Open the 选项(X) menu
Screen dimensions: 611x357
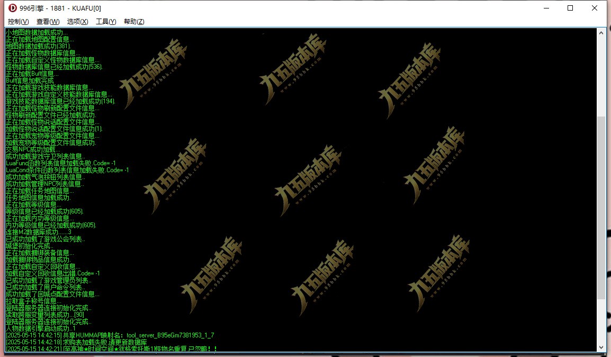point(77,21)
